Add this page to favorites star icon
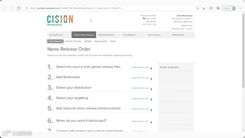Image resolution: width=245 pixels, height=138 pixels. coord(203,8)
